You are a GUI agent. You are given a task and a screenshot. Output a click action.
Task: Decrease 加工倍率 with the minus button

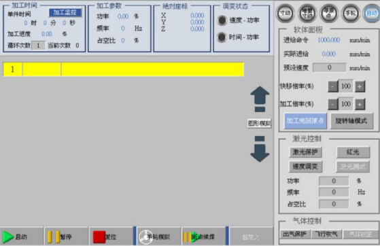point(332,105)
